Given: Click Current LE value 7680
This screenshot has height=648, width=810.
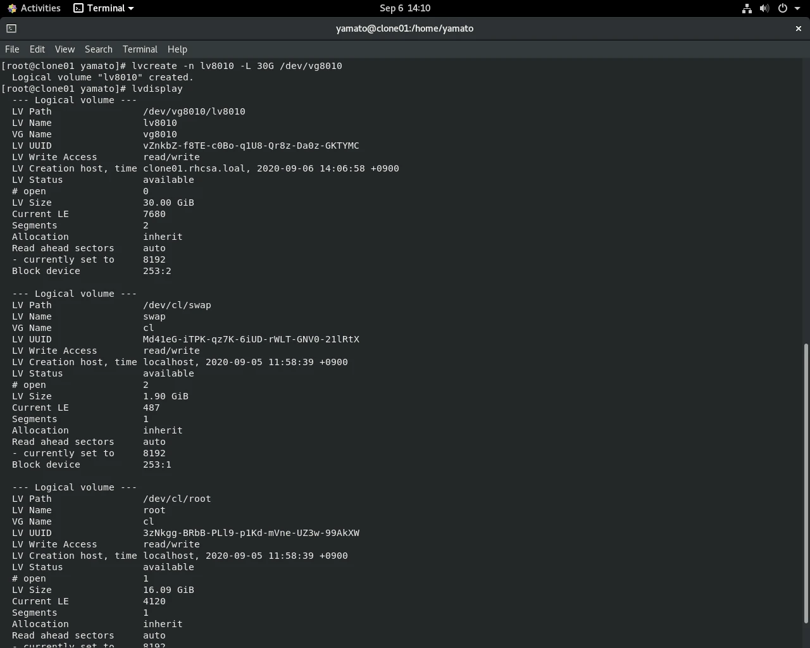Looking at the screenshot, I should click(154, 214).
